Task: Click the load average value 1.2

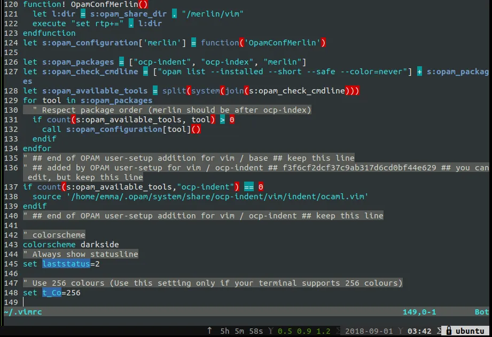Action: tap(323, 331)
